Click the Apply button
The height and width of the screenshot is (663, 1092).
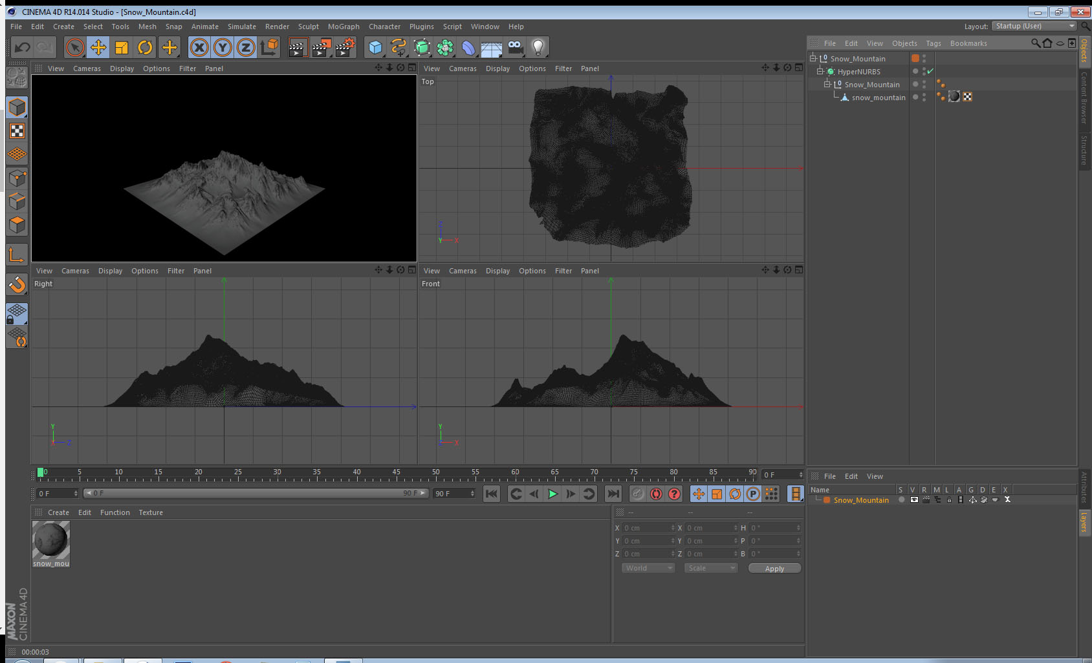(774, 569)
